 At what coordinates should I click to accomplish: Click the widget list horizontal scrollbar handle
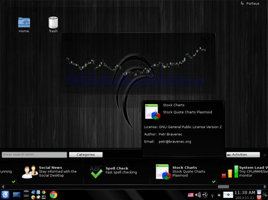(x=223, y=187)
